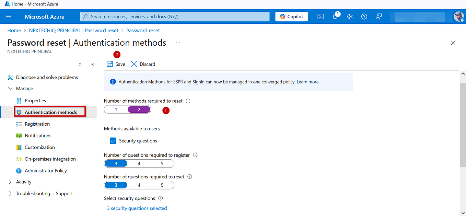This screenshot has height=216, width=466.
Task: Open the notifications bell
Action: pos(335,16)
